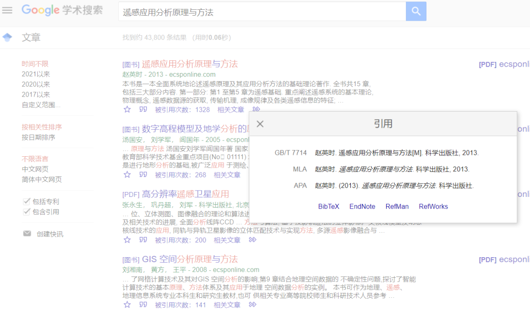Screen dimensions: 530x313
Task: Expand more options on GIS 空间分析 result
Action: [x=252, y=305]
